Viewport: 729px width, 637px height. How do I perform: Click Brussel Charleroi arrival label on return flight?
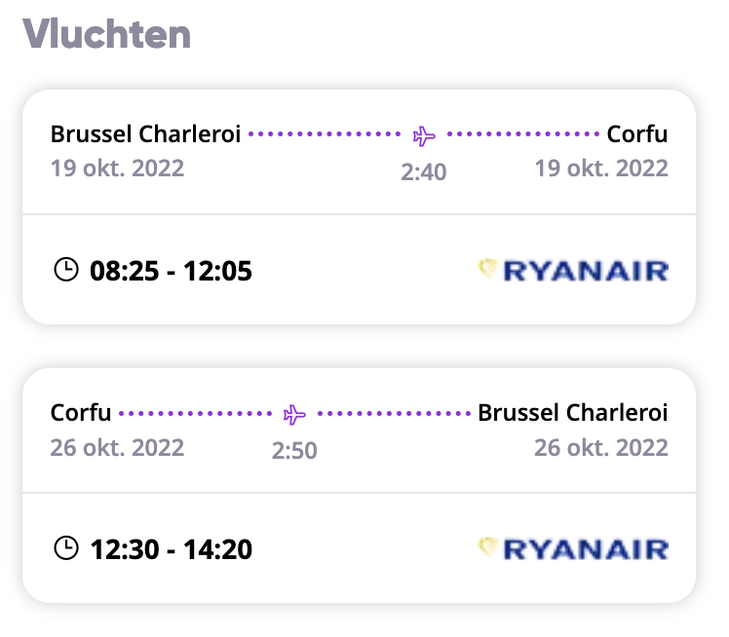coord(573,413)
